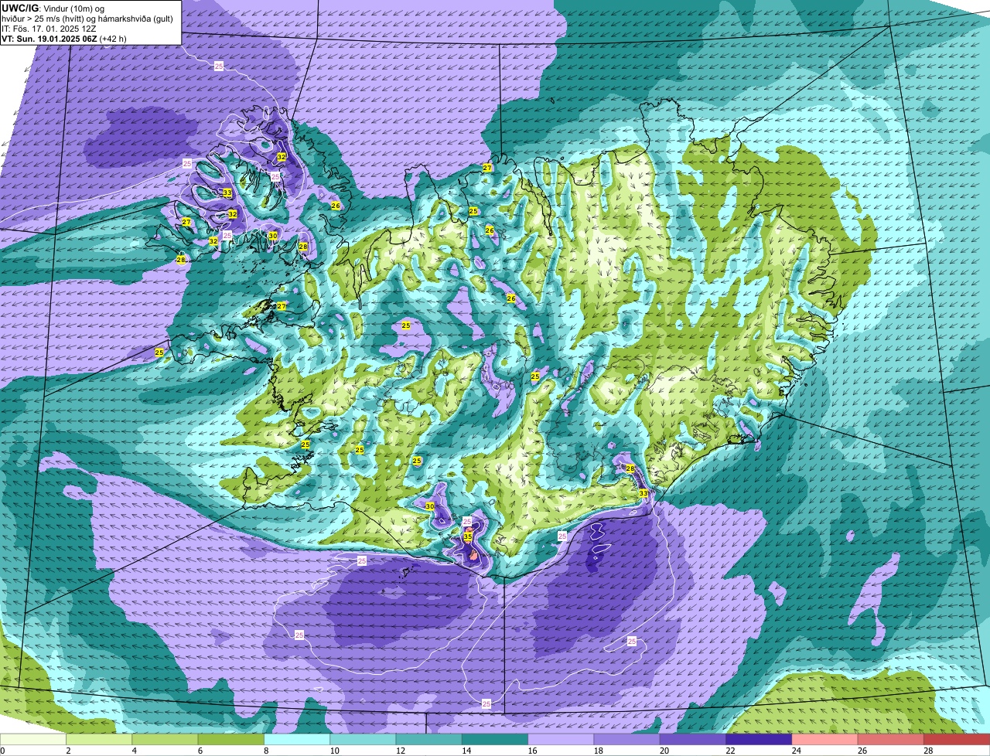Image resolution: width=990 pixels, height=756 pixels.
Task: Pick the 12–14 m/s teal legend swatch
Action: click(x=429, y=739)
